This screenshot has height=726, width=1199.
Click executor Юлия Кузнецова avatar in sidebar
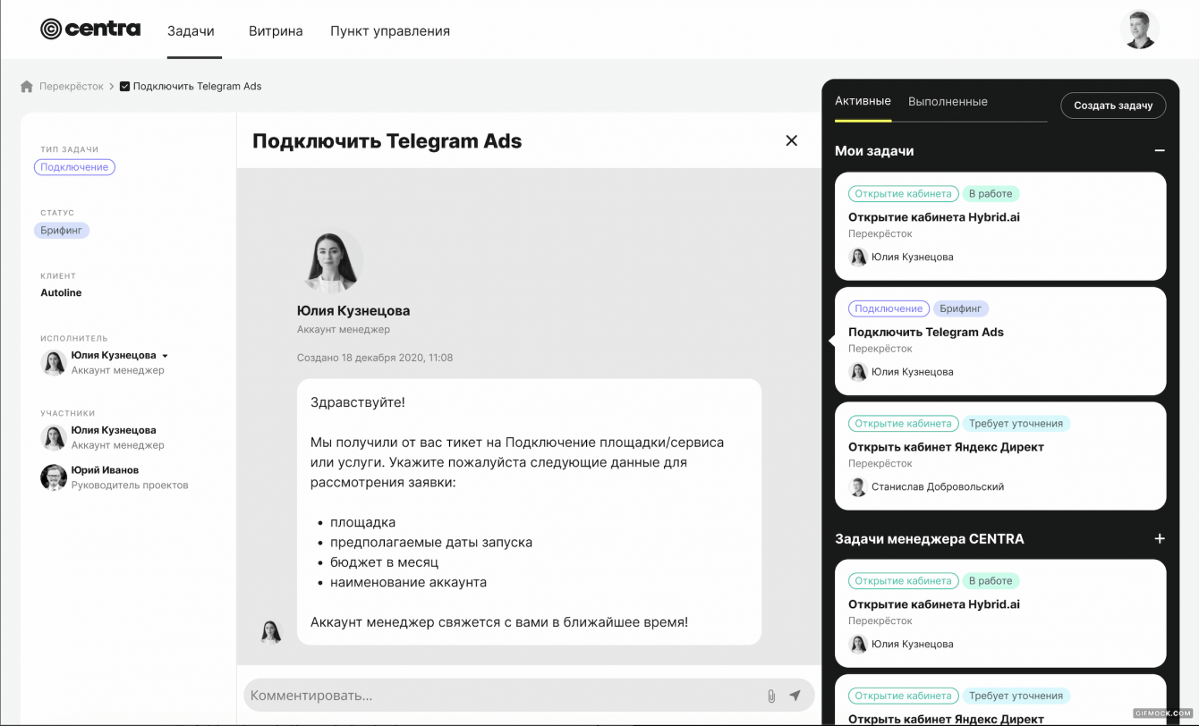tap(53, 362)
